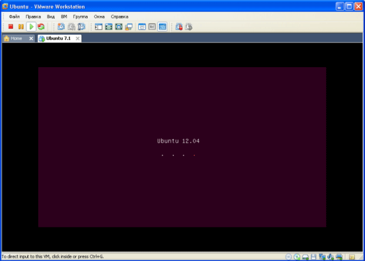The width and height of the screenshot is (365, 261).
Task: Click the floppy drive status icon
Action: pos(314,257)
